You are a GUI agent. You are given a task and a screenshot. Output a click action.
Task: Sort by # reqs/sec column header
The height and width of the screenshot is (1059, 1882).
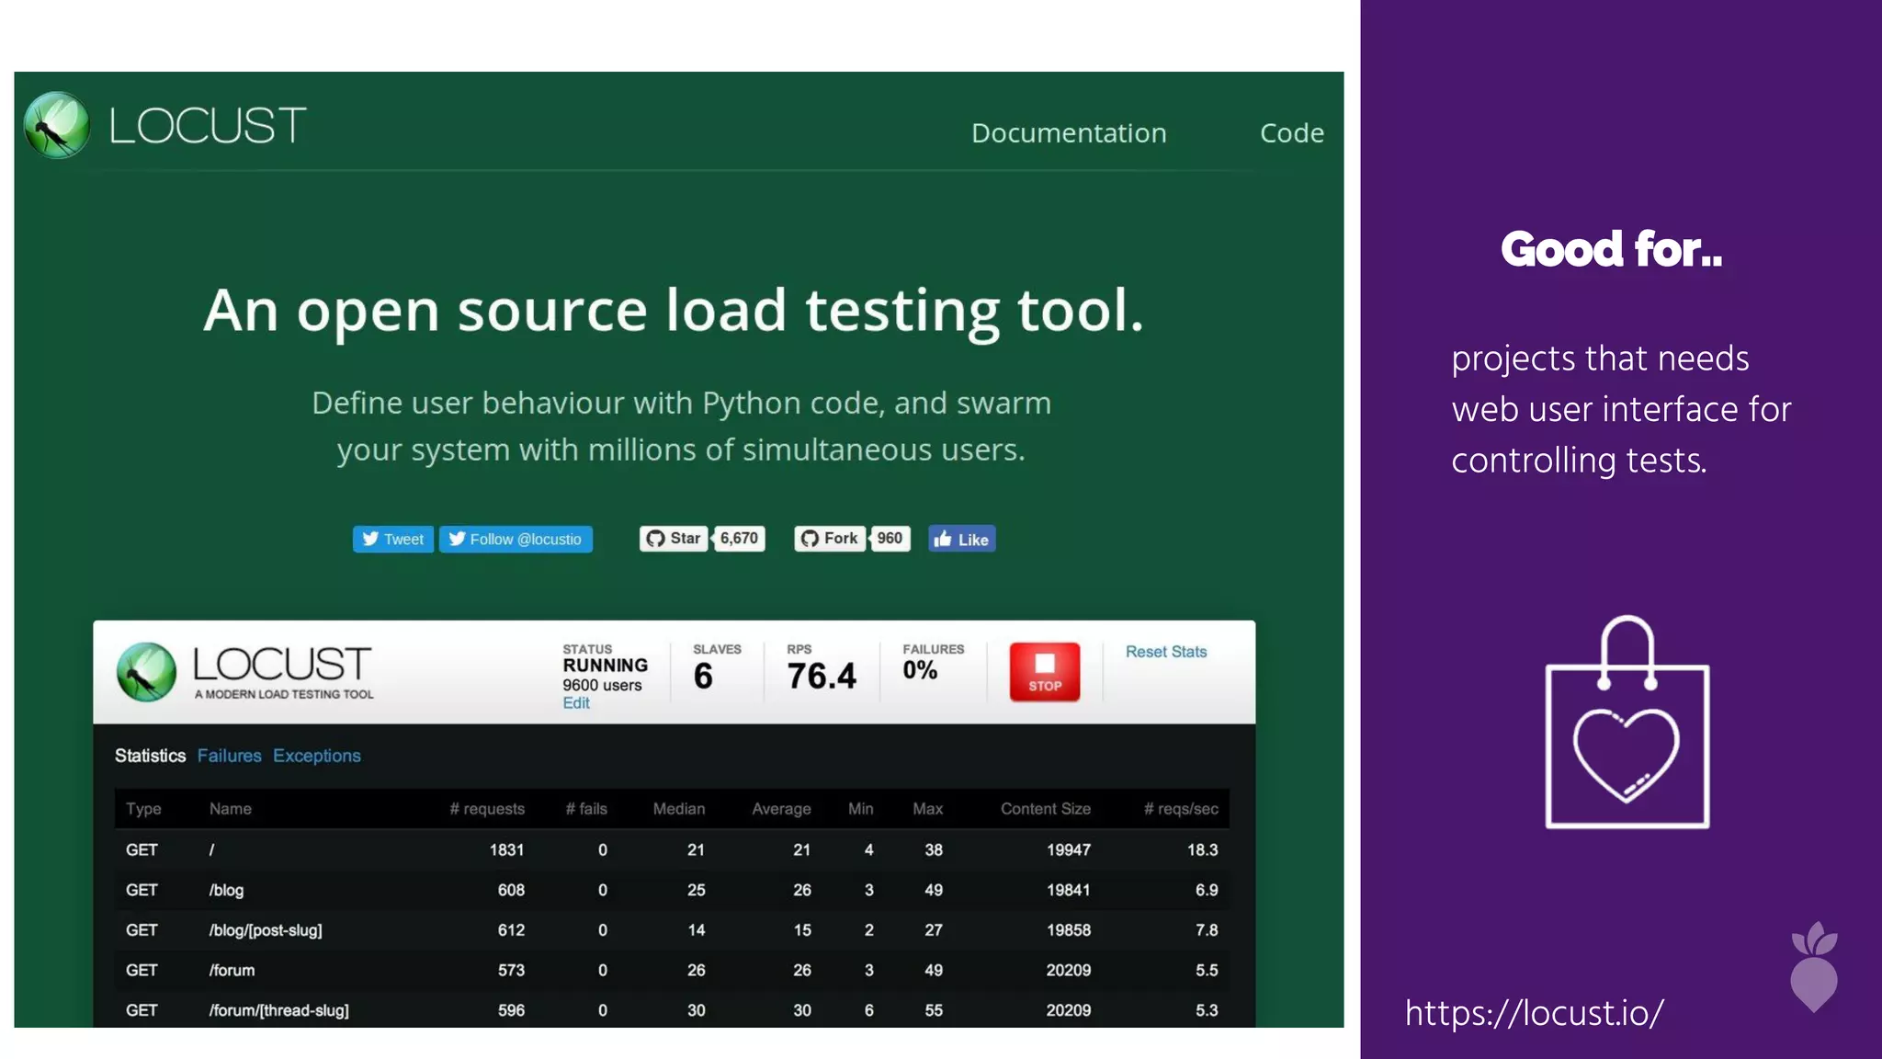[x=1181, y=809]
